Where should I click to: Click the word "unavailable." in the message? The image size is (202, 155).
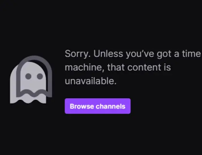91,81
